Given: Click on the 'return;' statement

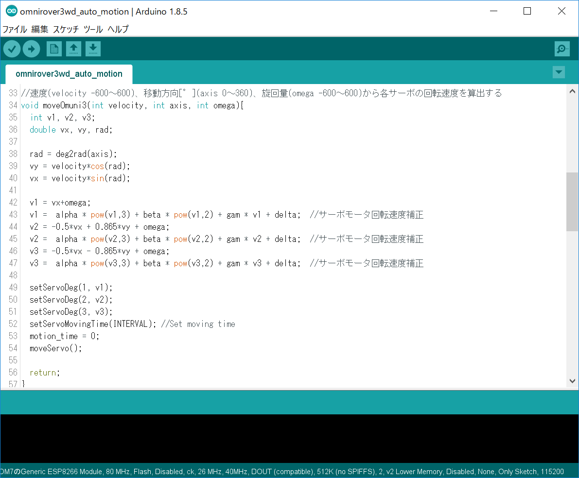Looking at the screenshot, I should click(x=45, y=373).
